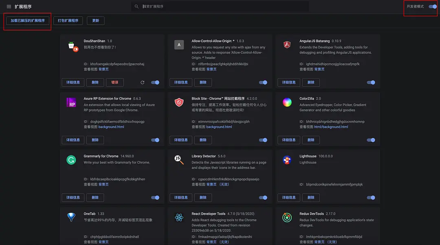This screenshot has width=440, height=245.
Task: Open Redux DevTools 背景页 link
Action: click(319, 242)
